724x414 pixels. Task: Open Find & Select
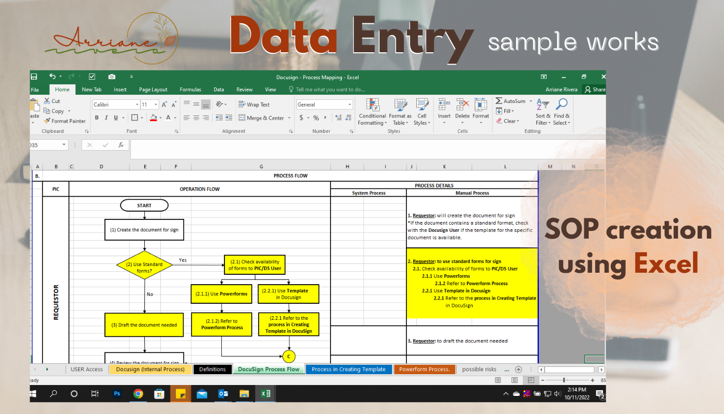562,112
